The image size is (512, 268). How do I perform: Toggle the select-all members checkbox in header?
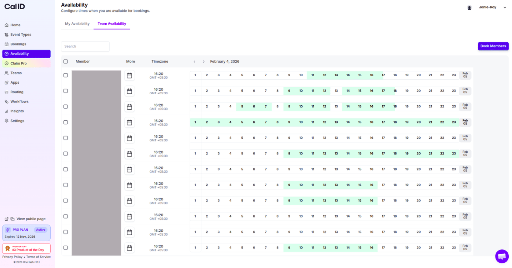[66, 62]
